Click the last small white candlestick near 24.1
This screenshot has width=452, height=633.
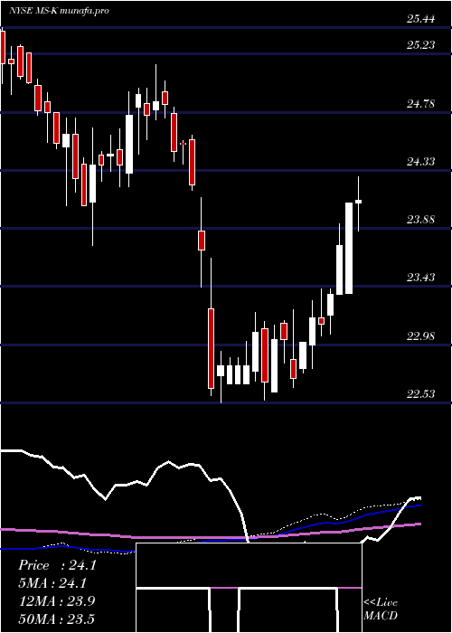pyautogui.click(x=358, y=203)
